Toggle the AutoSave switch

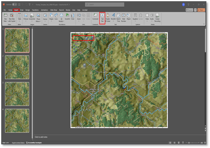(x=14, y=5)
